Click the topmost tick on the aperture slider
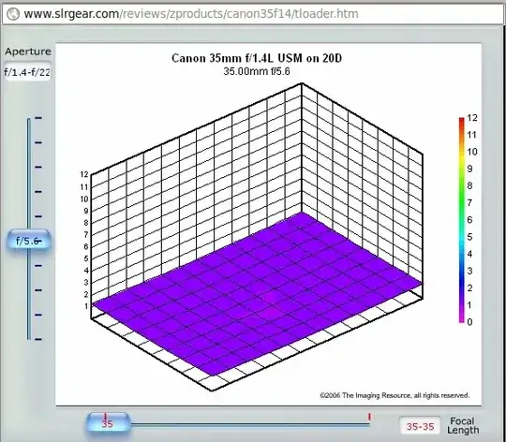Image resolution: width=506 pixels, height=442 pixels. pyautogui.click(x=38, y=118)
